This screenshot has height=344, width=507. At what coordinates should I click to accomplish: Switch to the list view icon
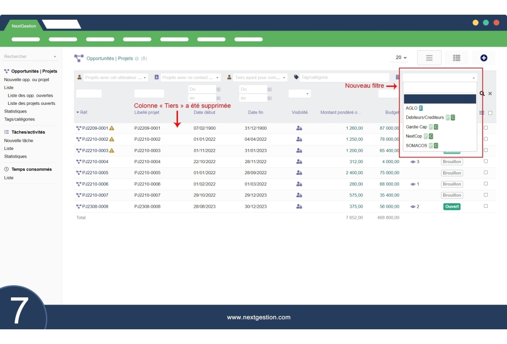[429, 58]
